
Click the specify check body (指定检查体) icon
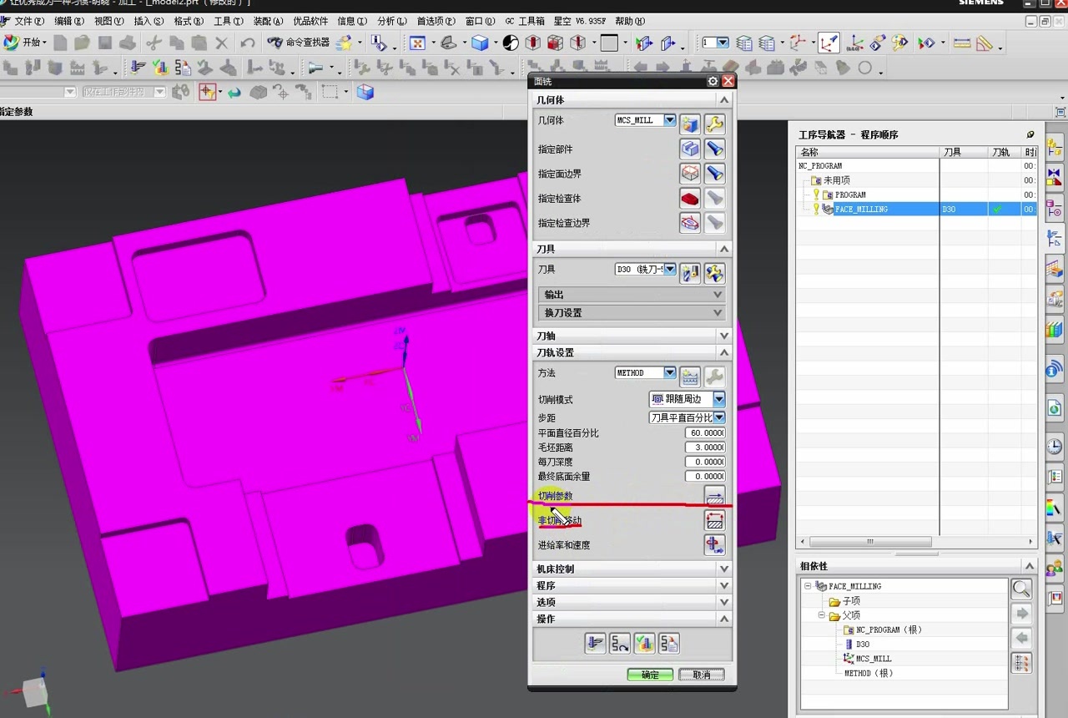click(690, 199)
